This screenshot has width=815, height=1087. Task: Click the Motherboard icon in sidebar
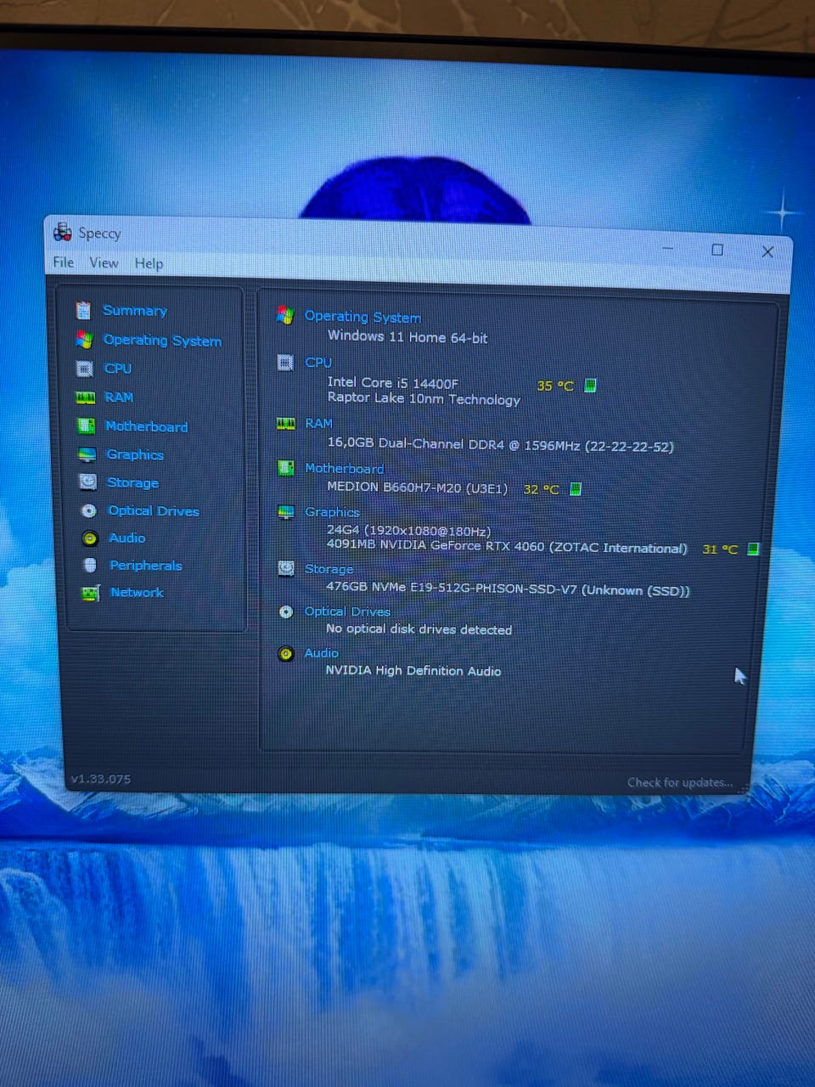(x=87, y=425)
